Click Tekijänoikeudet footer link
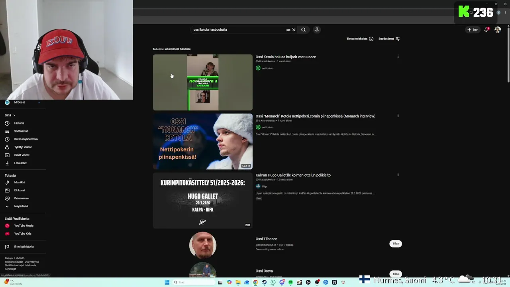Screen dimensions: 510x287 14,262
